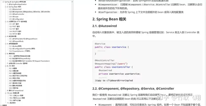Screen dimensions: 206x106
Task: Select outline entry '4.2. @RequestBody'
Action: pyautogui.click(x=16, y=41)
